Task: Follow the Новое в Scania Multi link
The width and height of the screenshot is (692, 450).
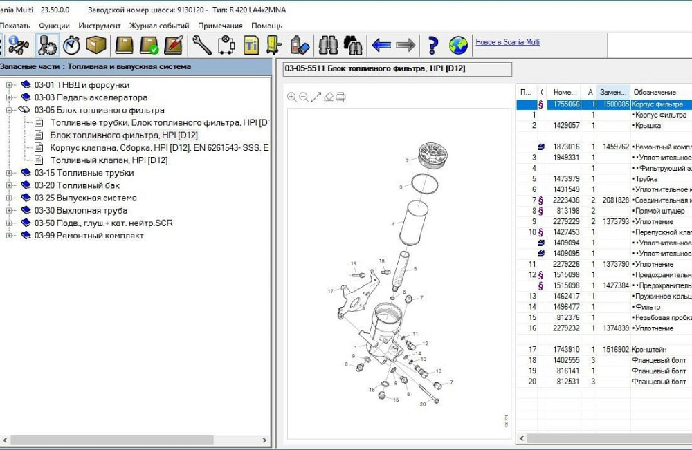Action: pyautogui.click(x=507, y=42)
